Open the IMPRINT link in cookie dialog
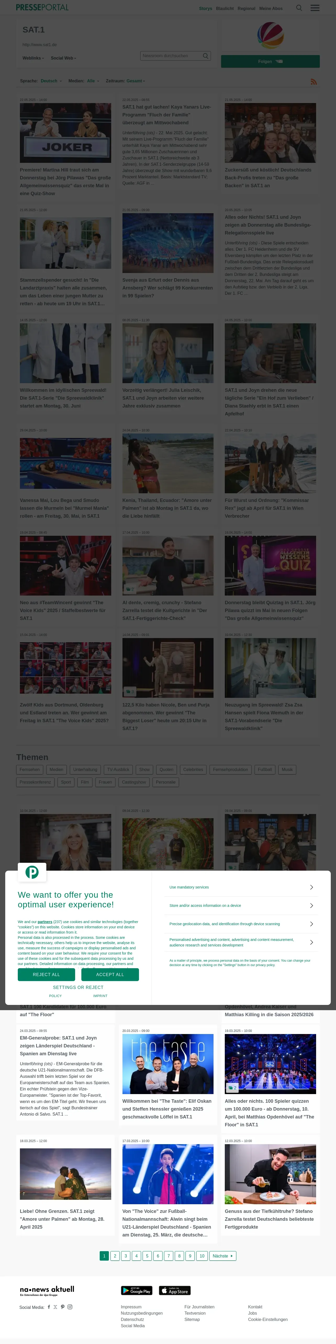This screenshot has height=1344, width=336. coord(100,996)
